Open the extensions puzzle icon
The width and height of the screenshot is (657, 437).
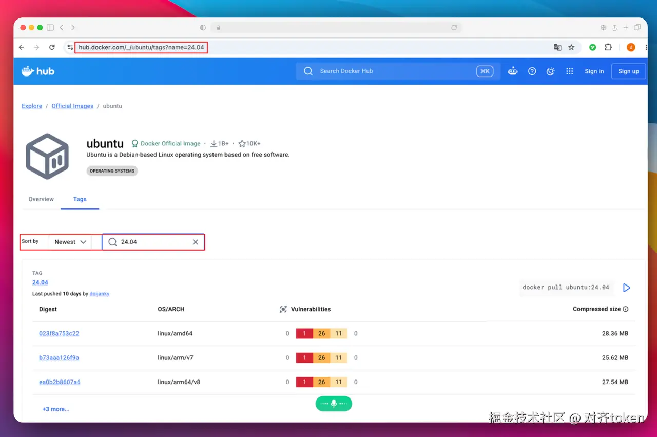(x=608, y=47)
